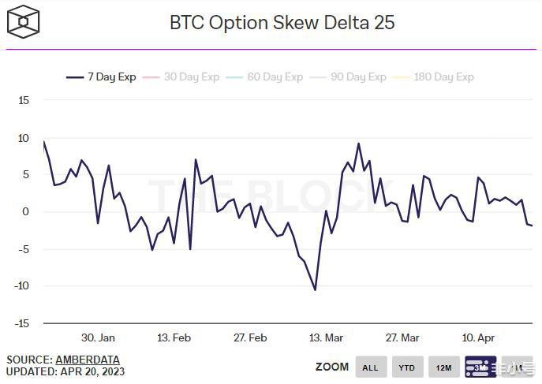Click the 13. Mar low point on chart
The width and height of the screenshot is (542, 384).
(x=316, y=289)
